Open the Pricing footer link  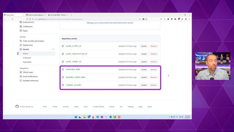112,107
